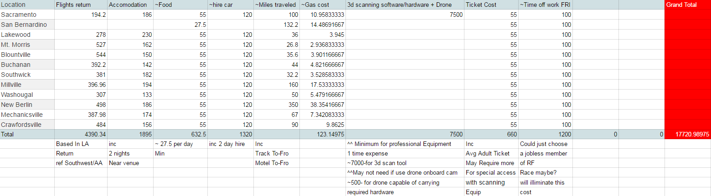This screenshot has width=711, height=196.
Task: Click Lakewood's accommodation cost 230
Action: [130, 35]
